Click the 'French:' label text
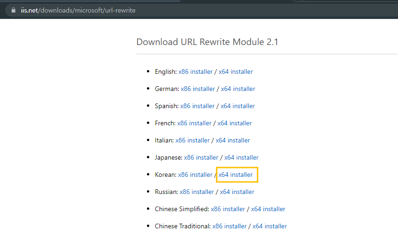 coord(165,123)
